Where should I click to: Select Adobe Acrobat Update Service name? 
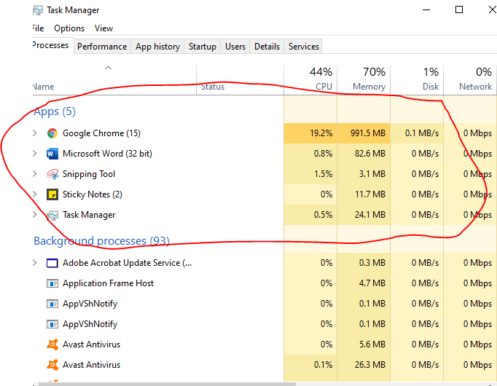point(127,263)
